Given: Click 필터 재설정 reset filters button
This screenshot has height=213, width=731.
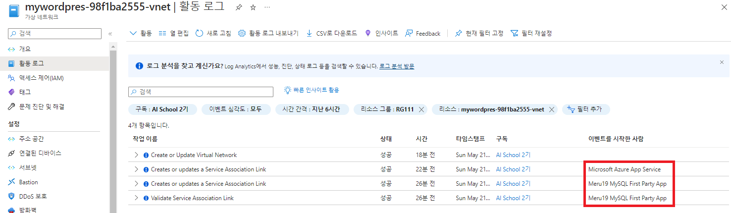Looking at the screenshot, I should 531,33.
